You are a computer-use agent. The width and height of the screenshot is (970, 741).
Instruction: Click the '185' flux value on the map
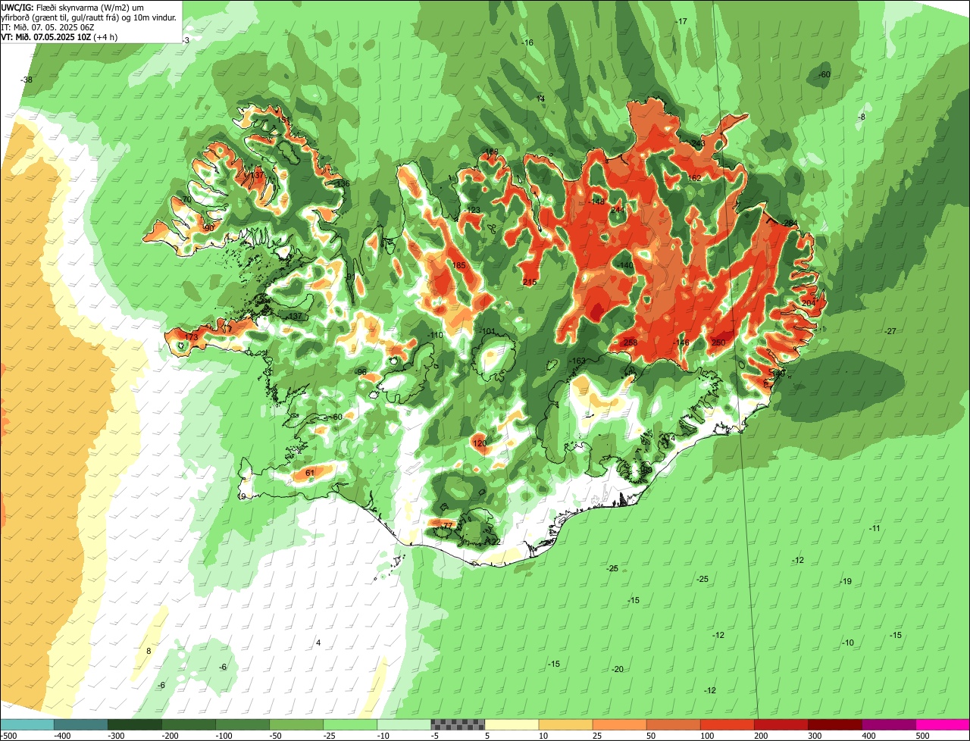point(458,265)
